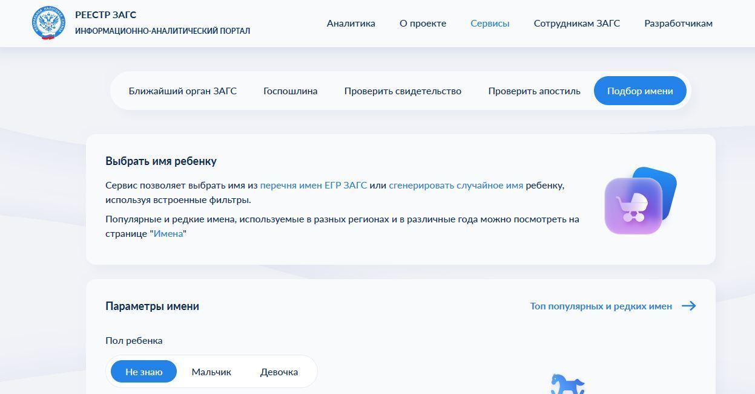Image resolution: width=755 pixels, height=394 pixels.
Task: Switch to the 'Госпошлина' tab
Action: click(290, 91)
